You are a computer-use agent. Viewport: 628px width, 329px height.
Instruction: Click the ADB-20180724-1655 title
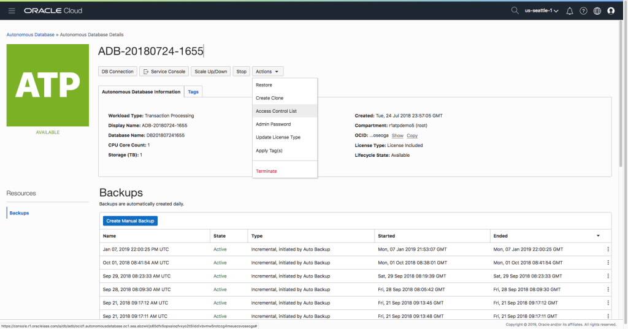click(151, 51)
